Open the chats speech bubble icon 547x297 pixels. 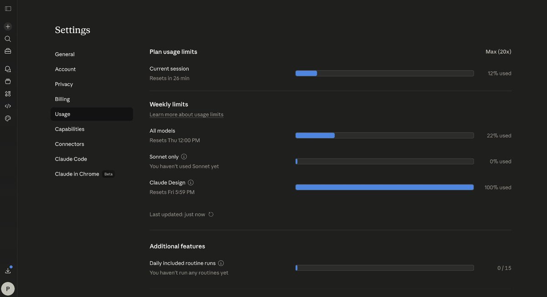pyautogui.click(x=8, y=69)
